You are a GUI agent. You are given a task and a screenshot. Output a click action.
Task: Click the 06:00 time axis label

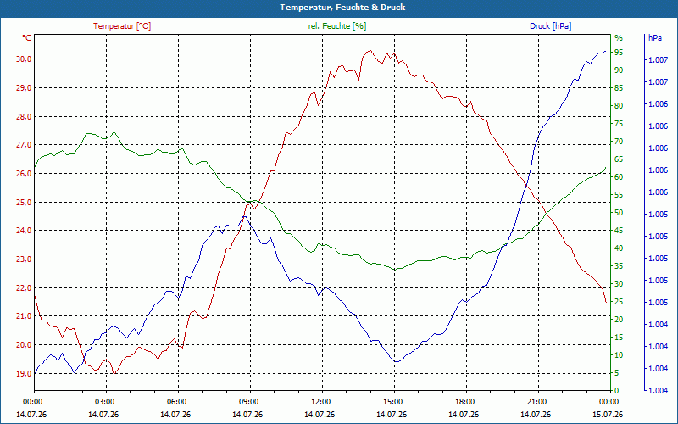(x=175, y=401)
